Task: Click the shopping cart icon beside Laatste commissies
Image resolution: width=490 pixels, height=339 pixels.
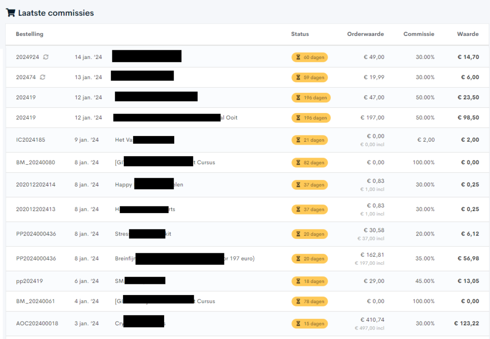Action: tap(10, 13)
